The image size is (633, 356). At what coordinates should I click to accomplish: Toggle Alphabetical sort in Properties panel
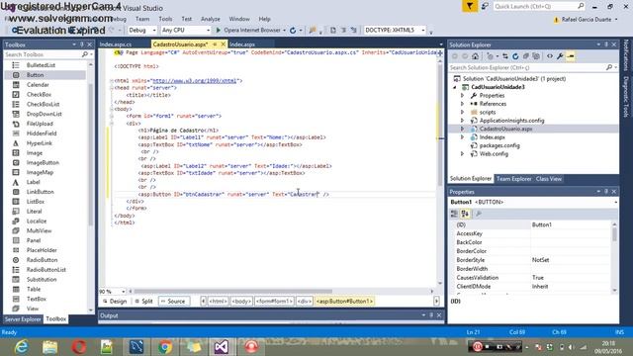click(x=465, y=214)
